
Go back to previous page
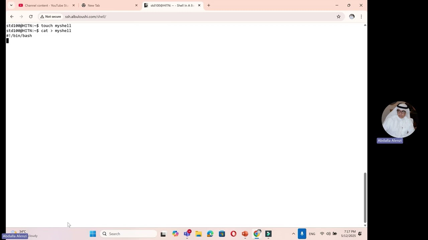[12, 16]
